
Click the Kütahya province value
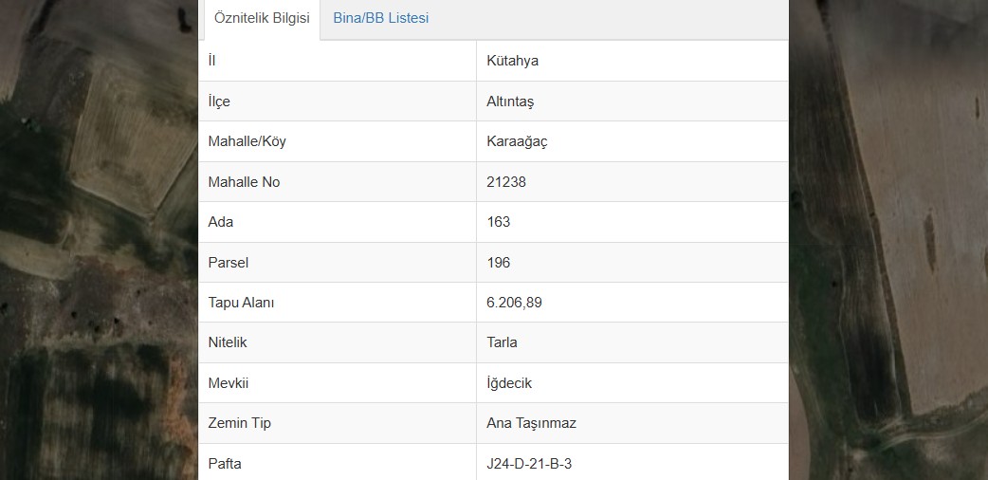[512, 61]
